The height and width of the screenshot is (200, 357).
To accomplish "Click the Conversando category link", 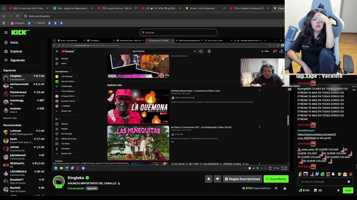I will click(76, 188).
